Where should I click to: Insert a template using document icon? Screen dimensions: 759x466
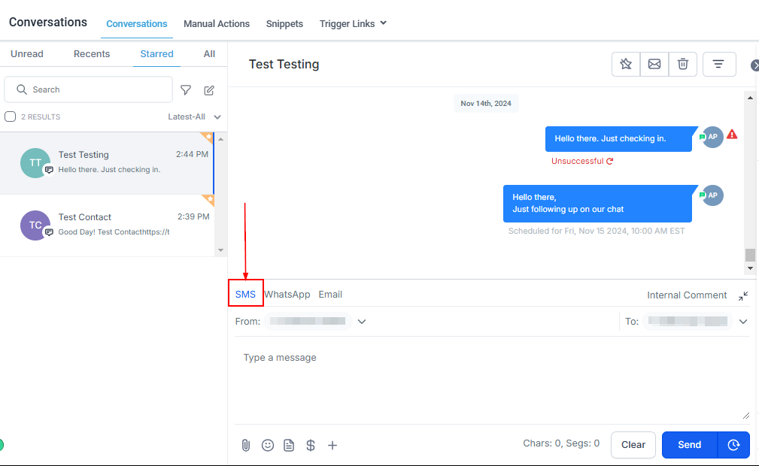click(x=289, y=445)
